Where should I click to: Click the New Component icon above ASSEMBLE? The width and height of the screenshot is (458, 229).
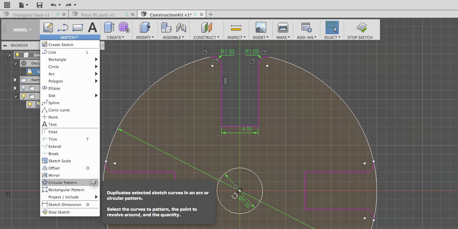[166, 28]
